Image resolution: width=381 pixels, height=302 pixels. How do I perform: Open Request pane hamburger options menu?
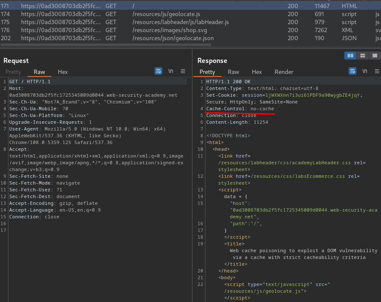183,71
